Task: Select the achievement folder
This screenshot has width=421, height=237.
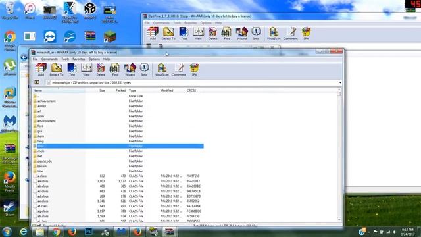Action: coord(47,101)
